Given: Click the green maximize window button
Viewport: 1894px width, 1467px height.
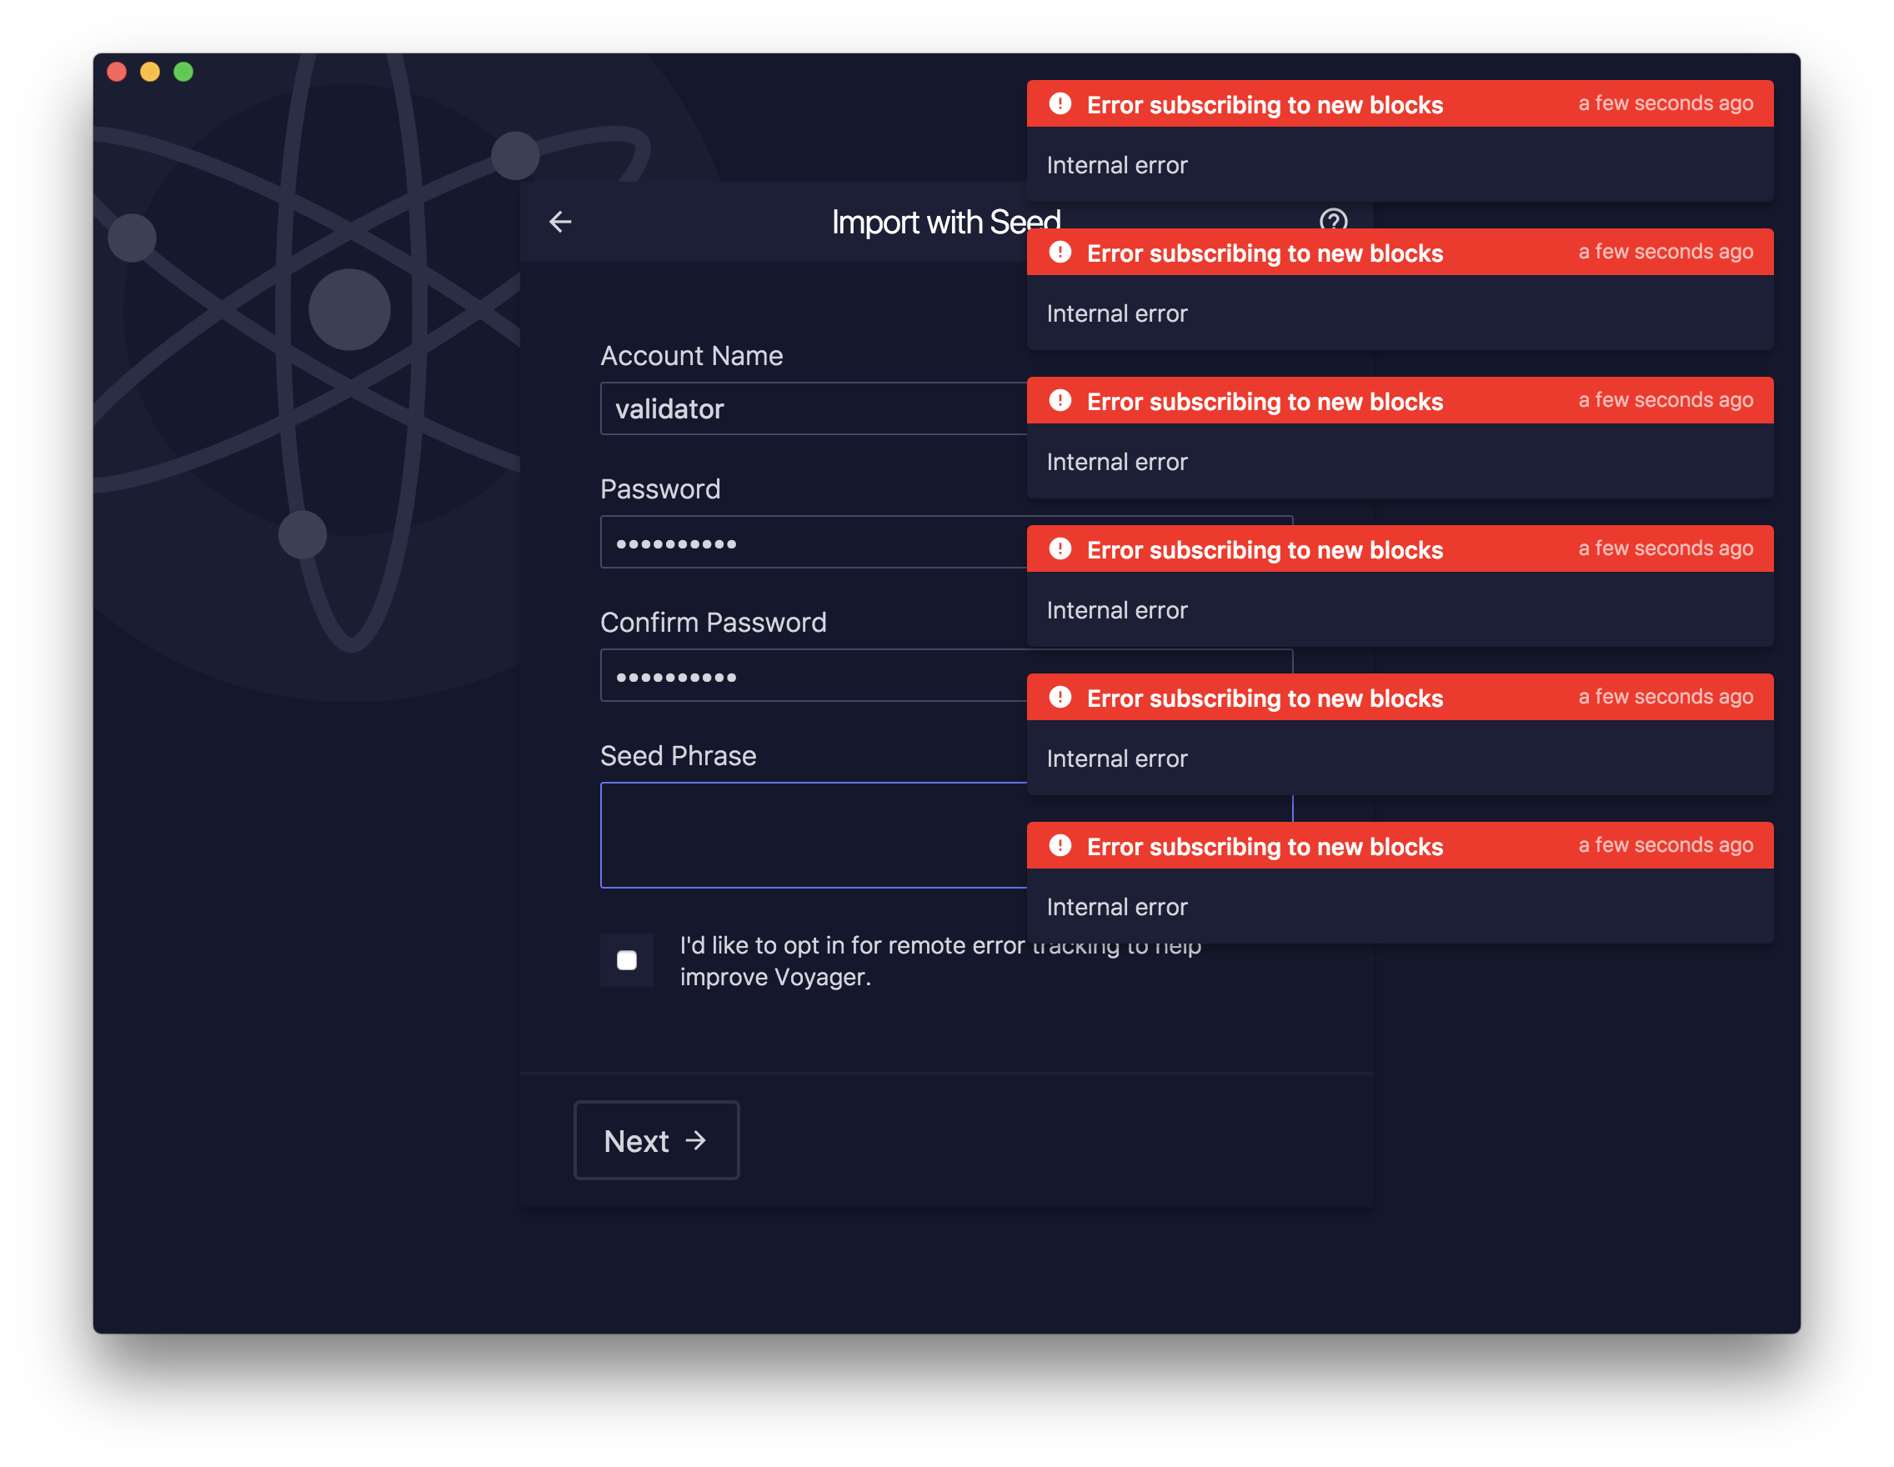Looking at the screenshot, I should (183, 72).
